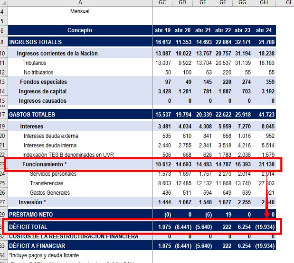The width and height of the screenshot is (294, 263).
Task: Click the 'abr-22' column heading cell
Action: coord(223,30)
